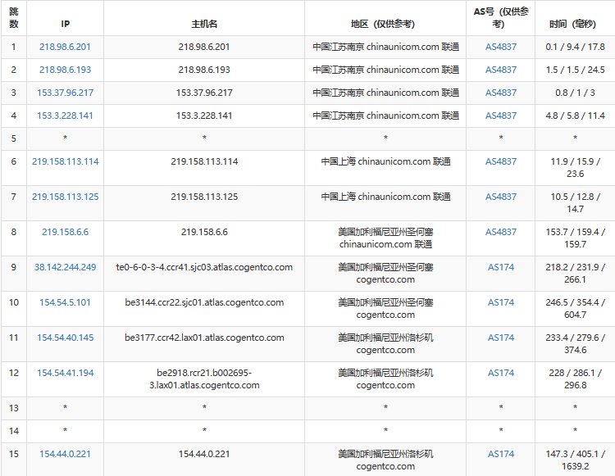
Task: Follow the blue 219.158.6.6 IP link
Action: (65, 232)
